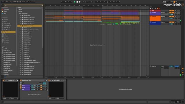Expand TR5 Classic Comp entry

click(21, 26)
